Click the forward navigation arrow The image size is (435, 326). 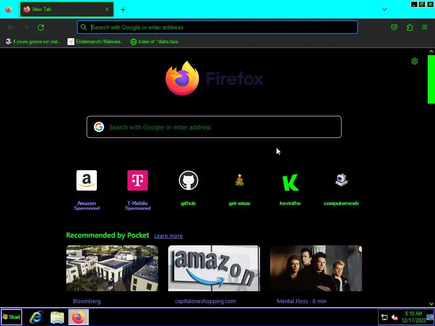point(25,28)
